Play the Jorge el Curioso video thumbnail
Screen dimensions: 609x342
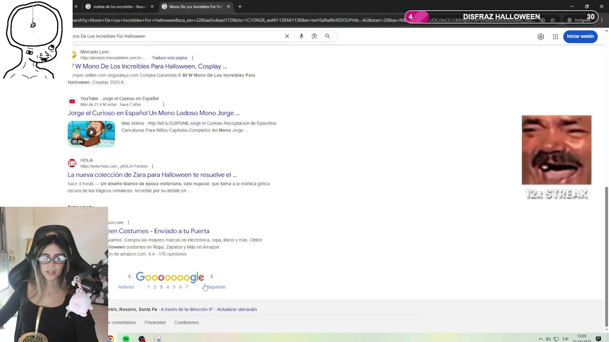pos(91,134)
